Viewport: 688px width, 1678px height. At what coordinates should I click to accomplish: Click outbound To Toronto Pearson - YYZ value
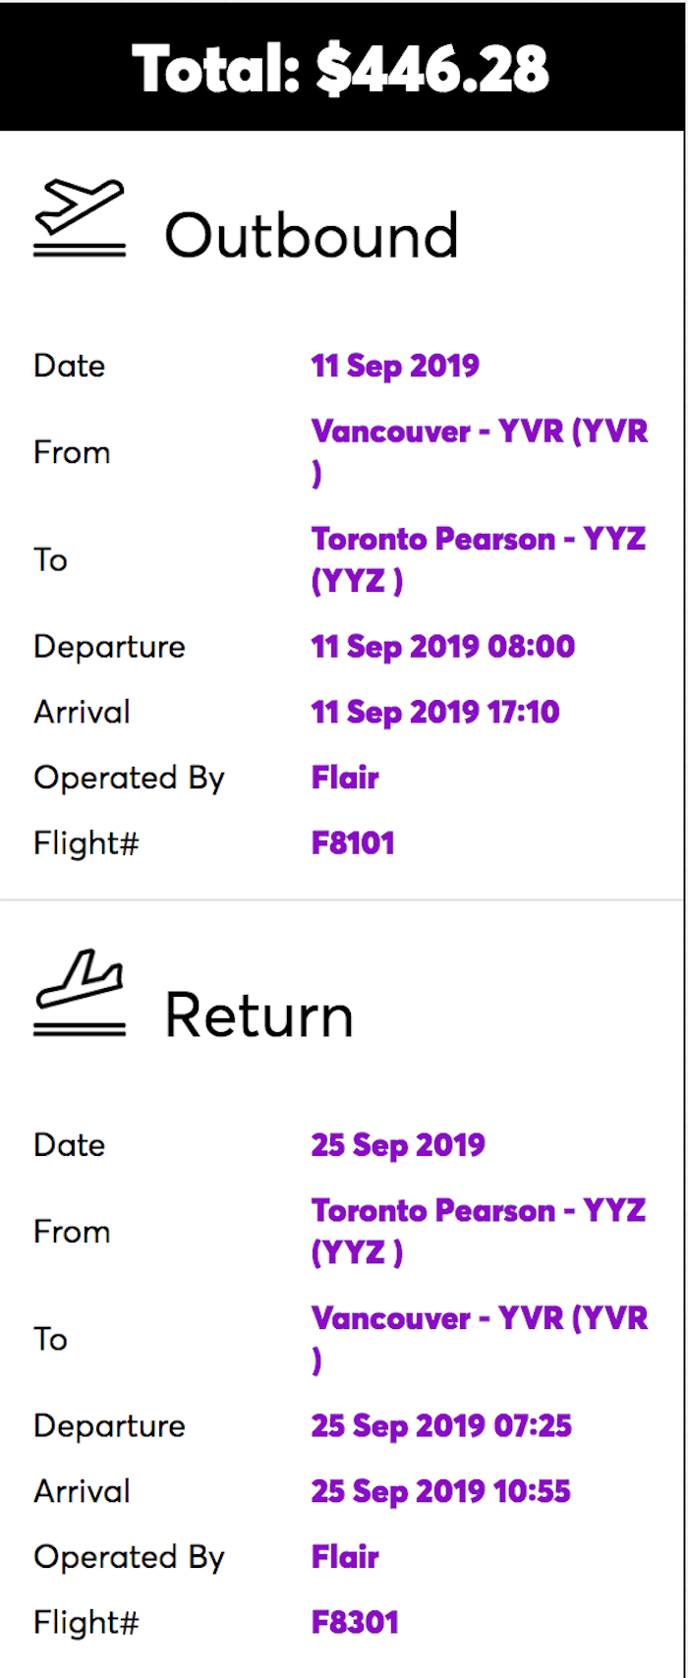coord(479,559)
